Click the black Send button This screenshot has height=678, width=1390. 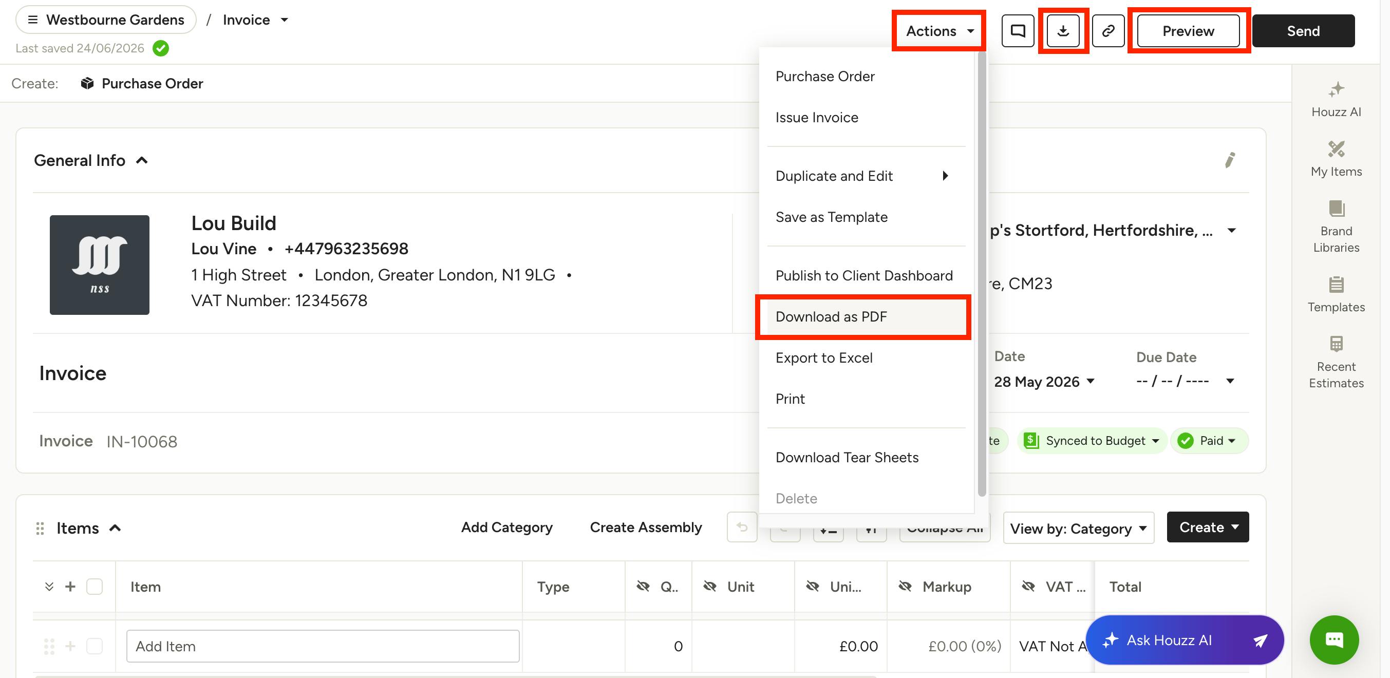1303,31
